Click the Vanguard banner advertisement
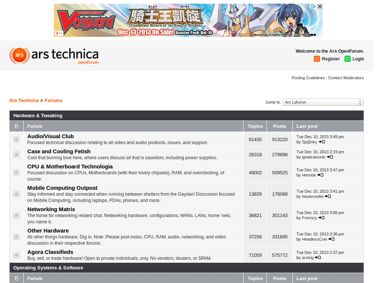The height and width of the screenshot is (283, 378). click(x=188, y=20)
